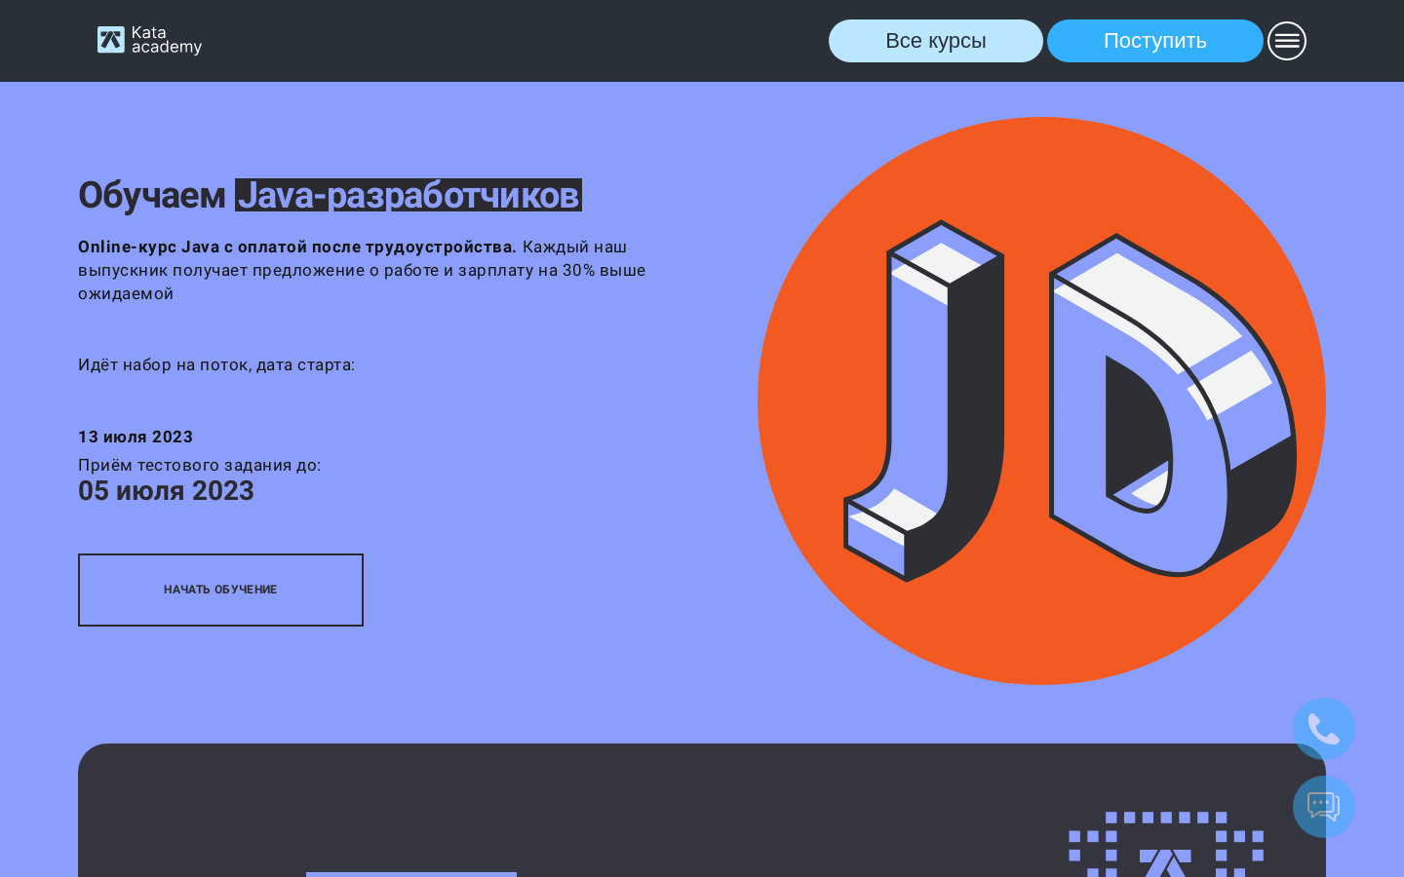The width and height of the screenshot is (1404, 877).
Task: Click the pixelated Kata logo in dark panel
Action: click(x=1166, y=844)
